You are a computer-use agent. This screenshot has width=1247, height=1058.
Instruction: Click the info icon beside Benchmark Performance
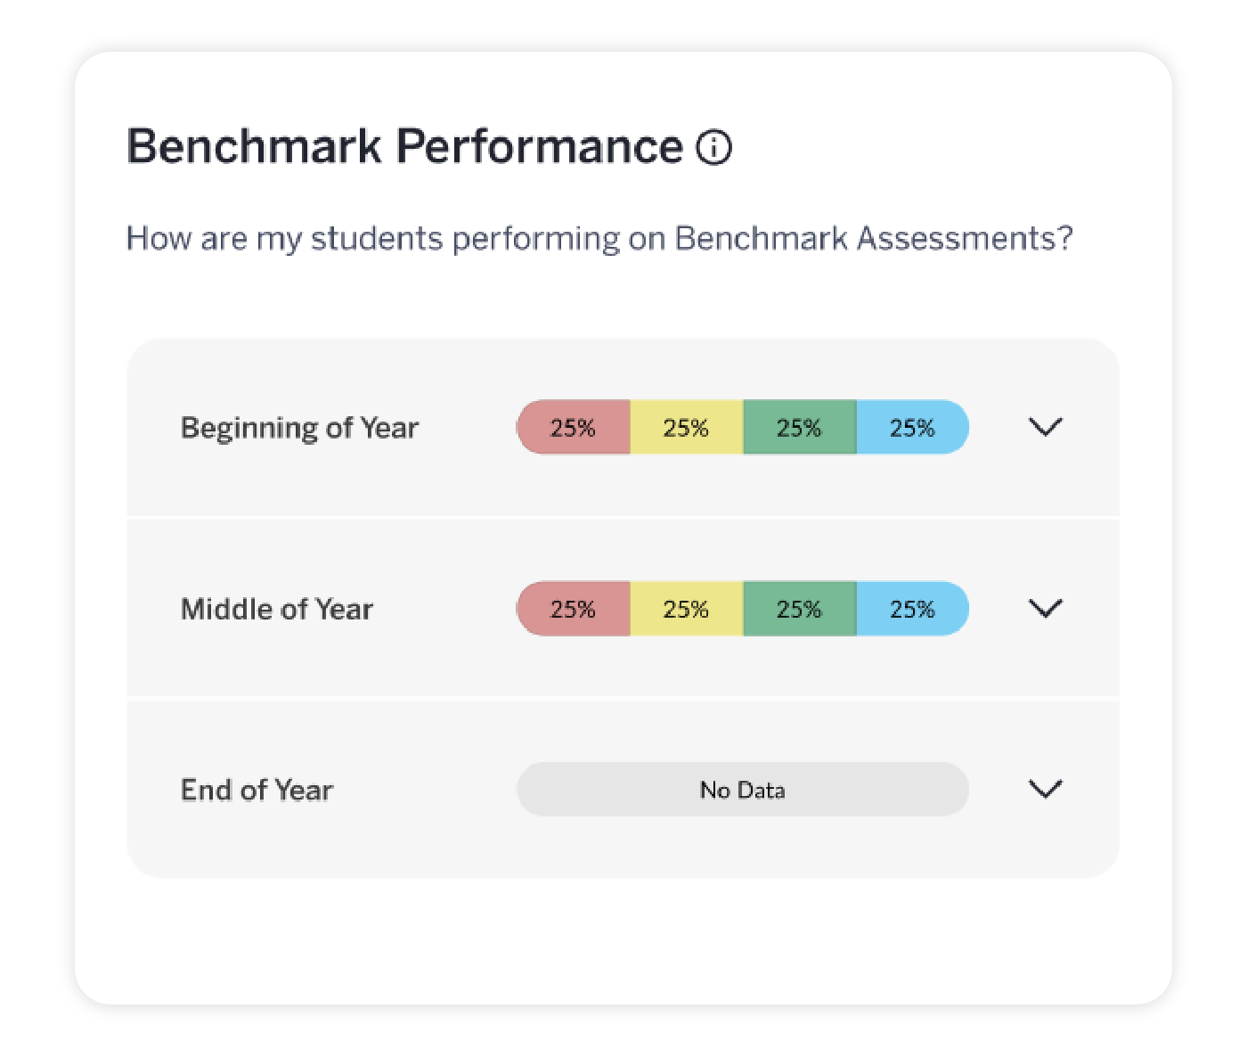point(715,145)
